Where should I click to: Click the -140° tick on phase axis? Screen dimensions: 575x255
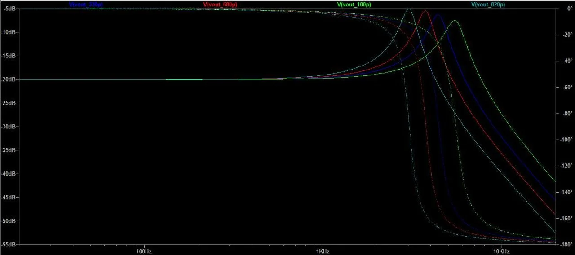[566, 192]
